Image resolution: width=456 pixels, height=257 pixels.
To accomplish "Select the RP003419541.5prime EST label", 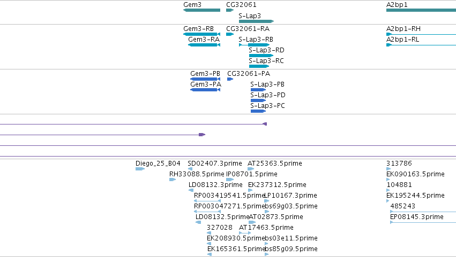I will coord(229,196).
